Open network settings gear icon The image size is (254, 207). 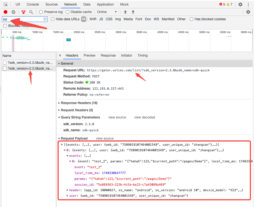click(248, 12)
